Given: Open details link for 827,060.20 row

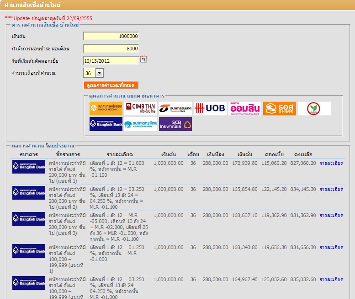Looking at the screenshot, I should [x=331, y=163].
